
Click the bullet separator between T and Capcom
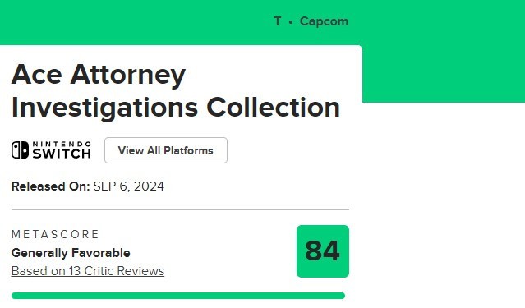click(291, 22)
